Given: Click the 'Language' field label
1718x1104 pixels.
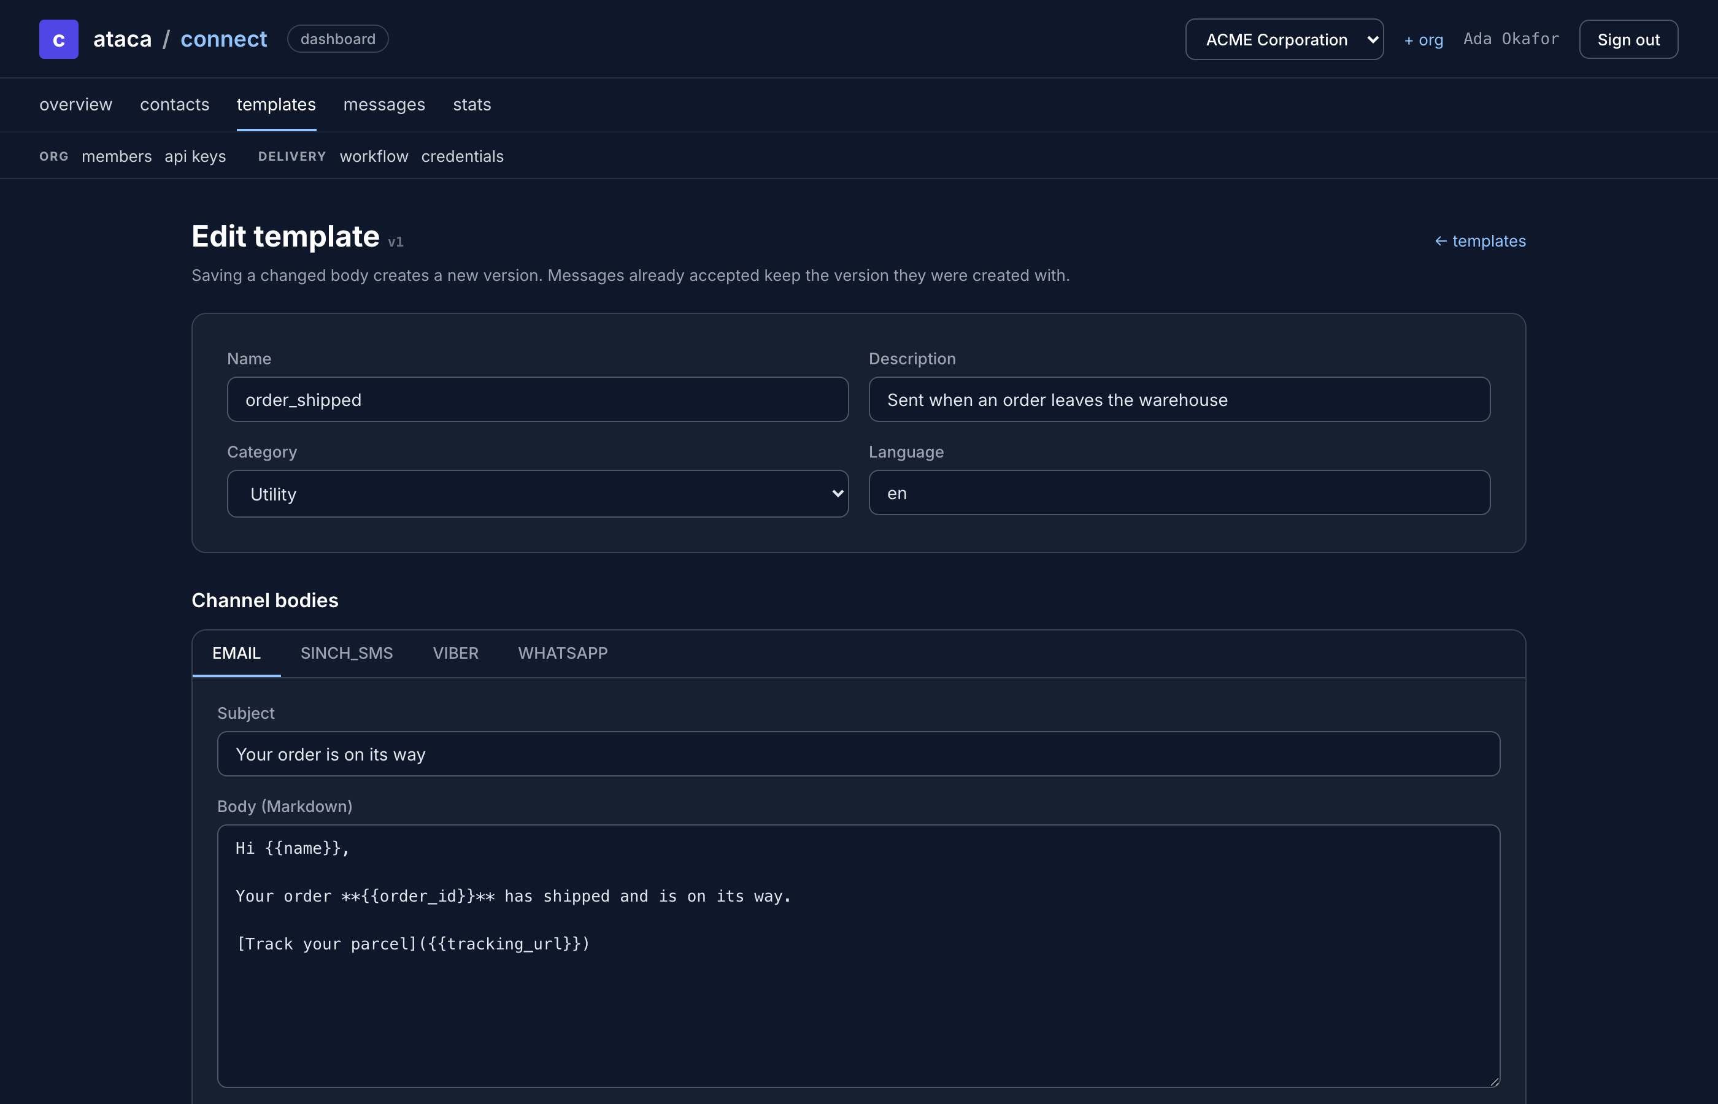Looking at the screenshot, I should [x=906, y=453].
